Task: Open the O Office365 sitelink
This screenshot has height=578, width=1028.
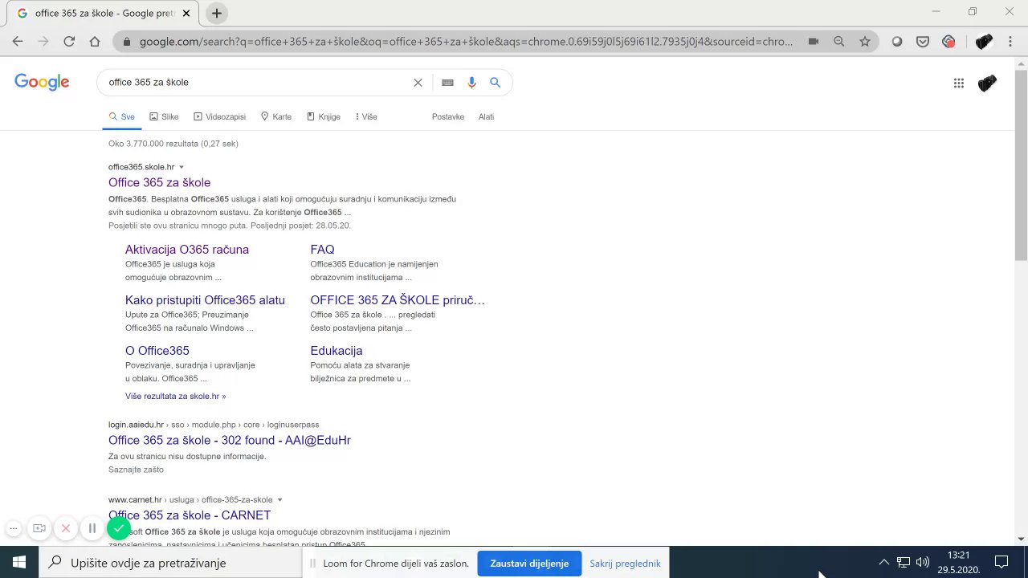Action: click(157, 351)
